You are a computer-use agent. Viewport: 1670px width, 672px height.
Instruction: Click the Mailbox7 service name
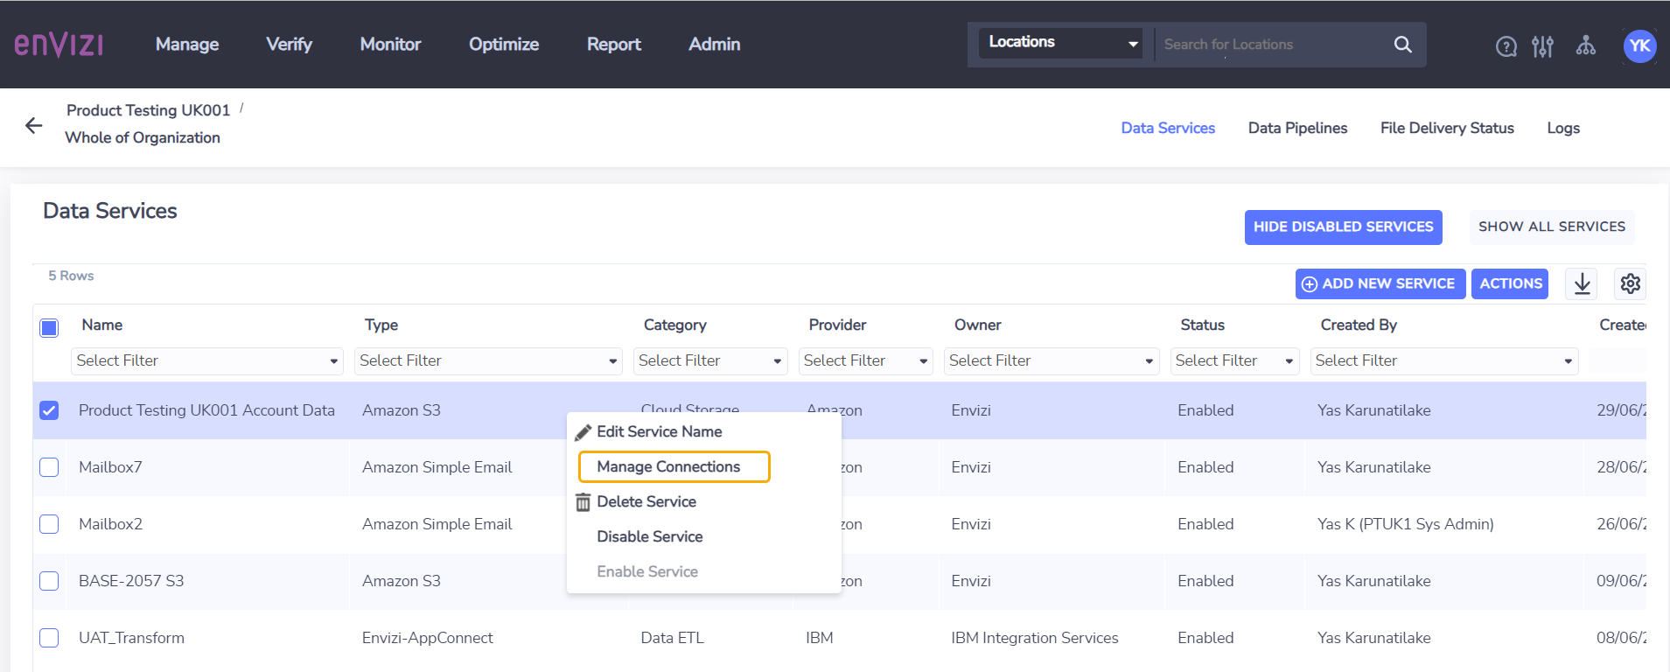(110, 467)
